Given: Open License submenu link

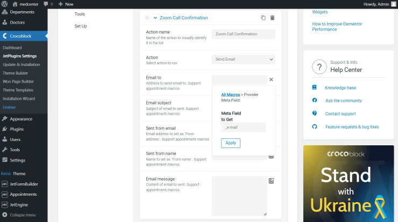Looking at the screenshot, I should [x=9, y=107].
